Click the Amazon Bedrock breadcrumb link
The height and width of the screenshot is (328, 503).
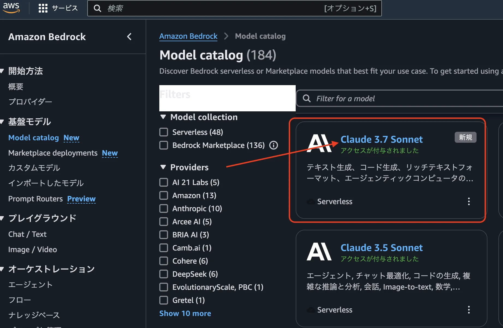tap(188, 36)
